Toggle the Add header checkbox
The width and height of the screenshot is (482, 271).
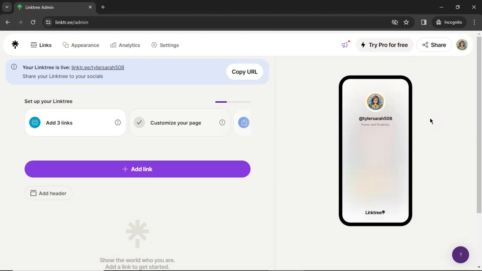33,193
